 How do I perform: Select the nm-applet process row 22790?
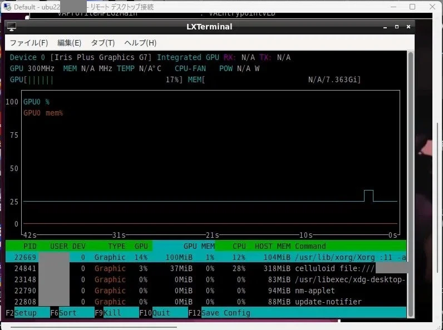(x=206, y=291)
